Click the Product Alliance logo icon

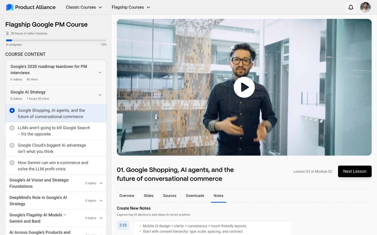(10, 7)
